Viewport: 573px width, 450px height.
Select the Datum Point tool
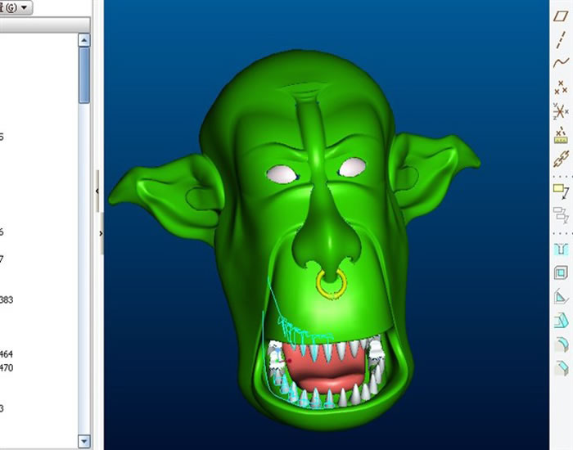coord(561,86)
